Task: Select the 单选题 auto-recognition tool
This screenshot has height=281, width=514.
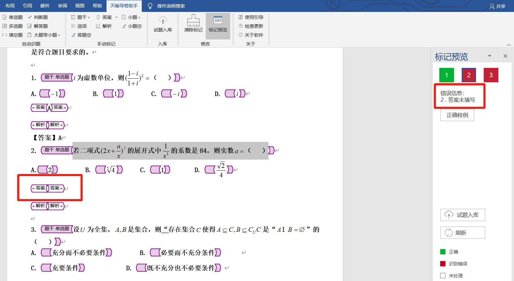Action: [x=13, y=17]
